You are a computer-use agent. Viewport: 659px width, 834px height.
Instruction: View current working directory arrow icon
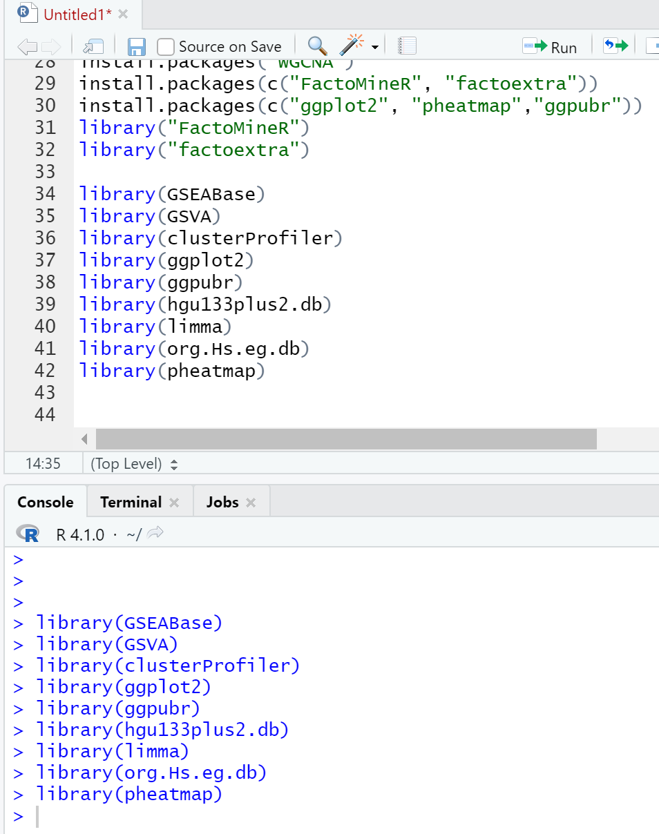[155, 532]
